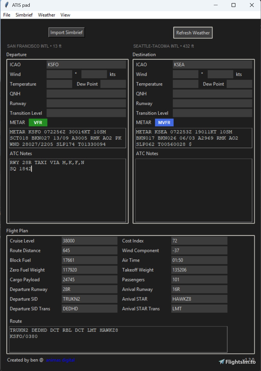Select the Takeoff Weight field 135206
Screen dimensions: 261x371
[199, 270]
